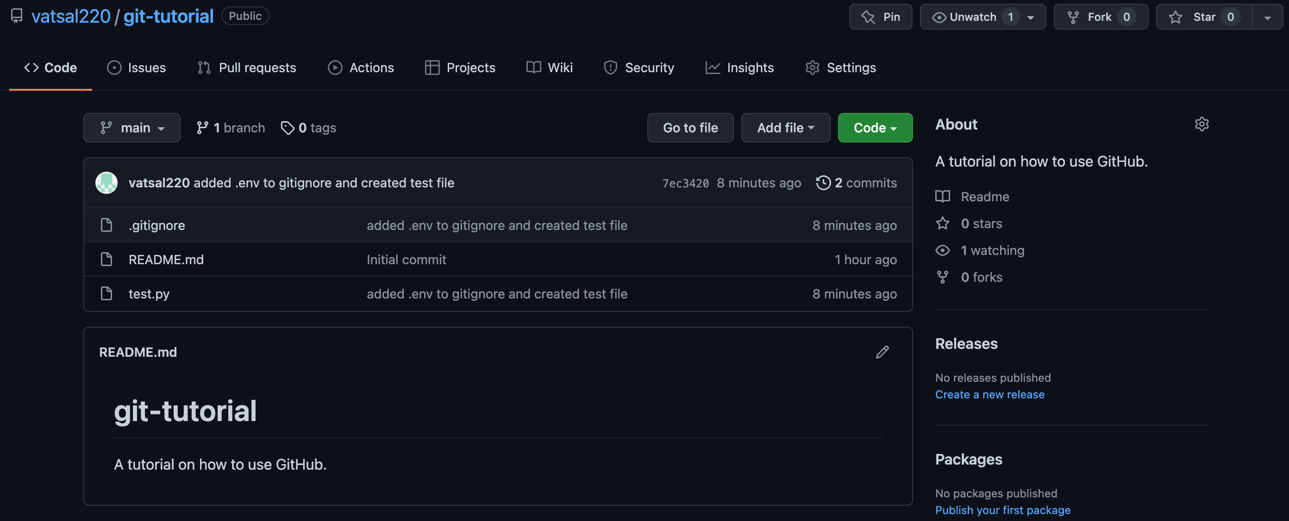Screen dimensions: 1289x521
Task: Expand the Star lists dropdown arrow
Action: (1267, 18)
